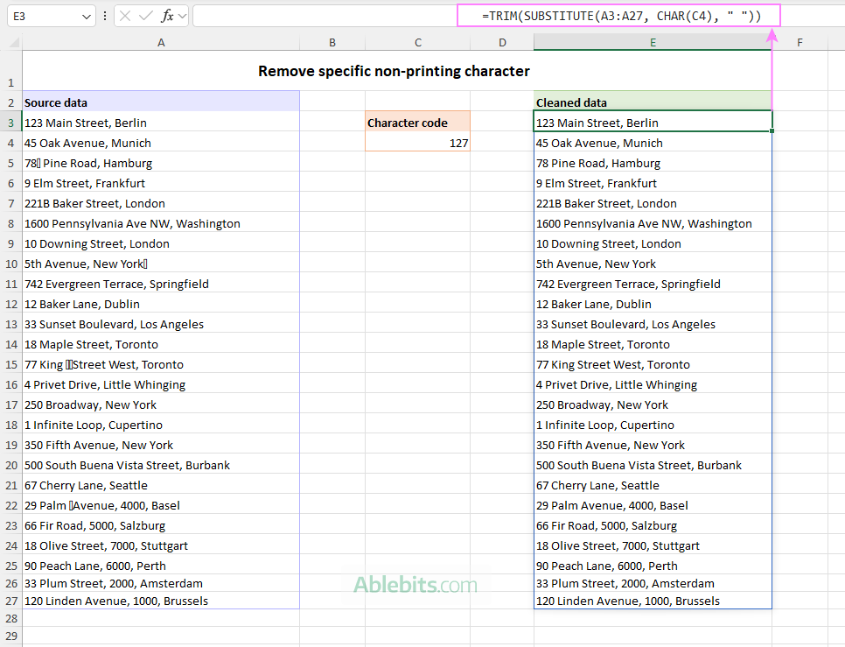Image resolution: width=845 pixels, height=647 pixels.
Task: Expand the dropdown arrow beside the fx icon
Action: 183,17
